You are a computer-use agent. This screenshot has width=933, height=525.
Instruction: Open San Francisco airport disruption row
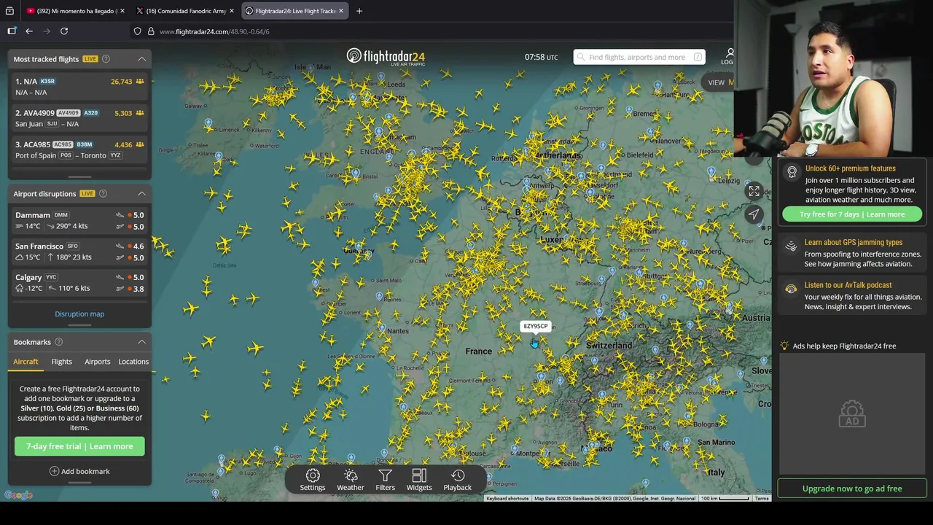tap(79, 252)
